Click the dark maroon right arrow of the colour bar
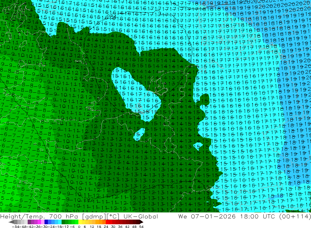Image resolution: width=311 pixels, height=228 pixels. pyautogui.click(x=141, y=222)
